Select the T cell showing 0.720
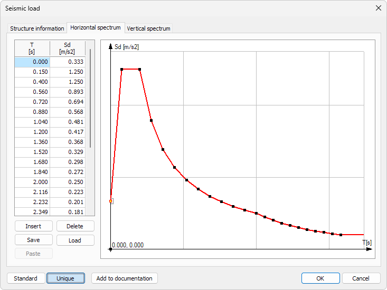This screenshot has height=290, width=387. 32,102
